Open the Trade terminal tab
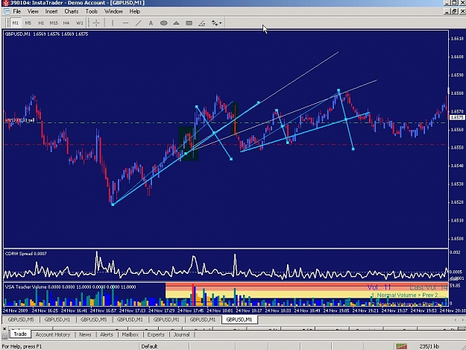Screen dimensions: 466x350 tap(20, 334)
